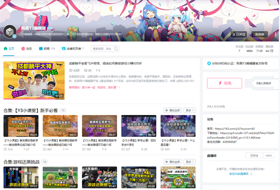Go to the 合集和列表 tab

point(72,48)
